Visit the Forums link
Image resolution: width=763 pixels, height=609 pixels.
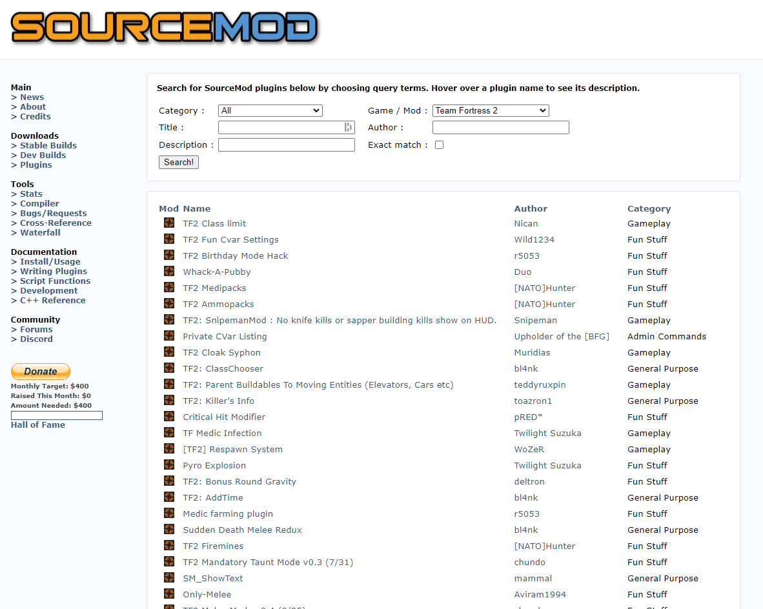tap(36, 329)
